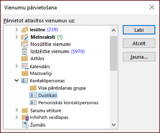The width and height of the screenshot is (160, 133).
Task: Click the Dublikāti contact card icon
Action: [x=33, y=95]
